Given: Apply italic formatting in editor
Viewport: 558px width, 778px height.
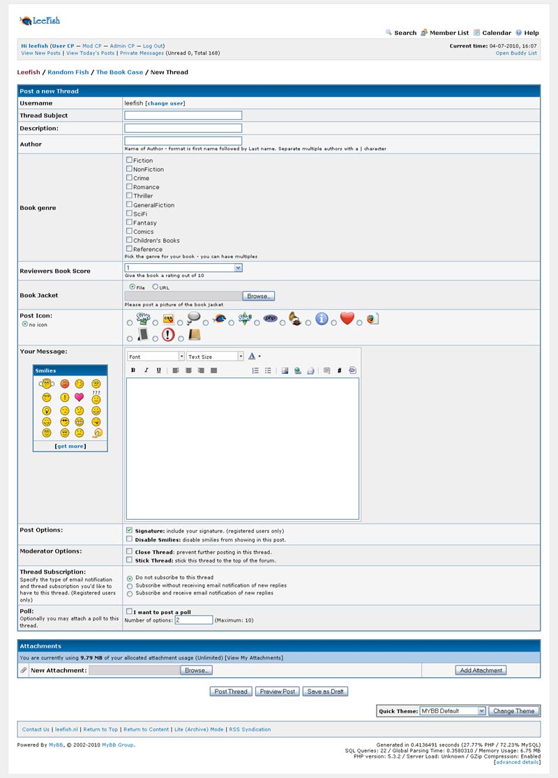Looking at the screenshot, I should (x=146, y=371).
